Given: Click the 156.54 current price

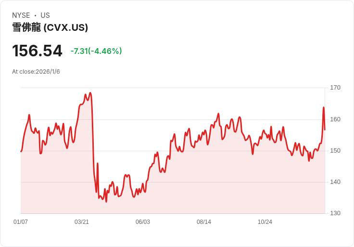Looking at the screenshot, I should tap(37, 51).
